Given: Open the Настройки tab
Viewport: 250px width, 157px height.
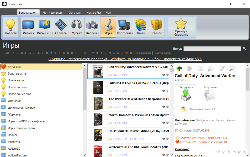Looking at the screenshot, I should pos(94,13).
